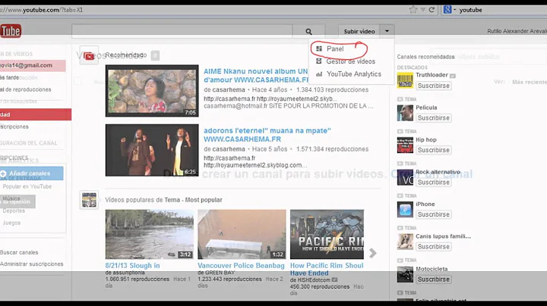
Task: Click How Pacific Rim Should Have Ended link
Action: point(327,269)
